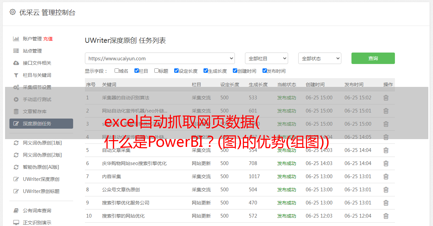Click the 正文识别演示 monitor icon

(x=16, y=223)
